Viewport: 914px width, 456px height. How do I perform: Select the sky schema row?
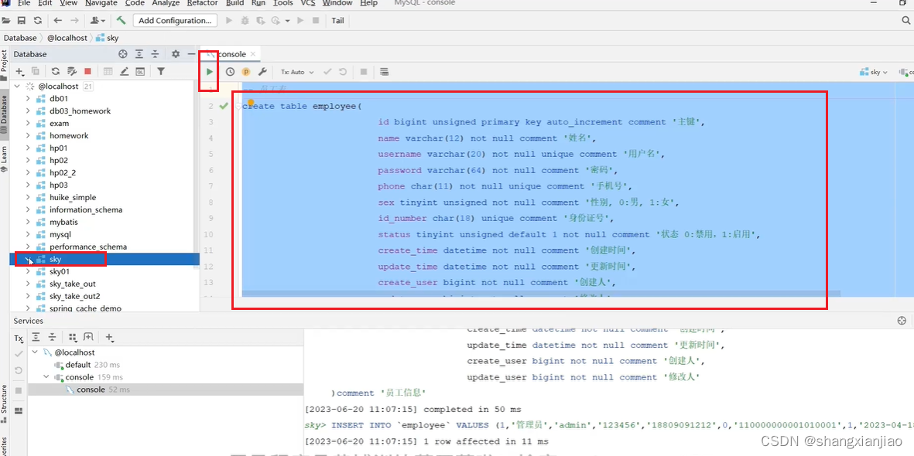105,259
